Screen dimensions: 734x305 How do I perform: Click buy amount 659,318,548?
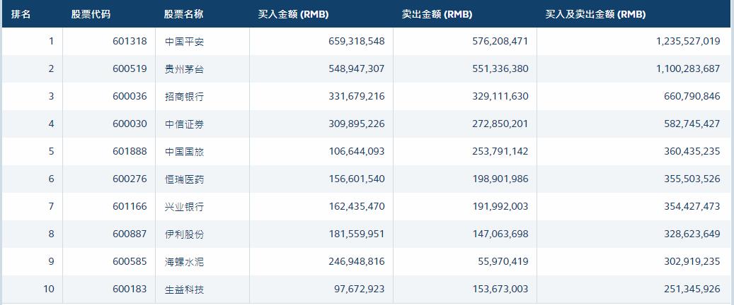351,42
